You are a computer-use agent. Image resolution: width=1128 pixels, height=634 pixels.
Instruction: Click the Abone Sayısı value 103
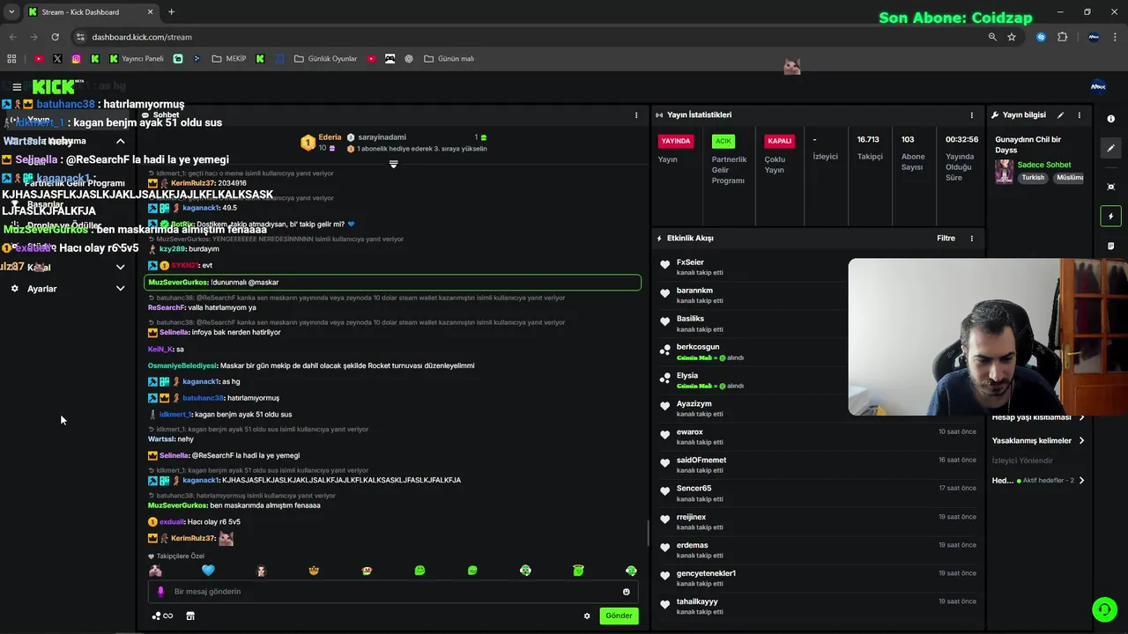tap(908, 140)
